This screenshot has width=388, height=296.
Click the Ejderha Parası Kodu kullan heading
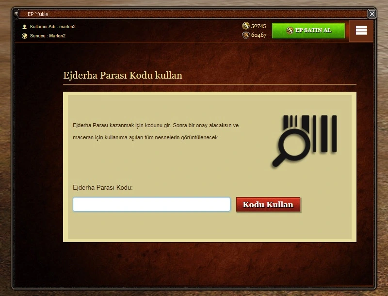pyautogui.click(x=123, y=75)
